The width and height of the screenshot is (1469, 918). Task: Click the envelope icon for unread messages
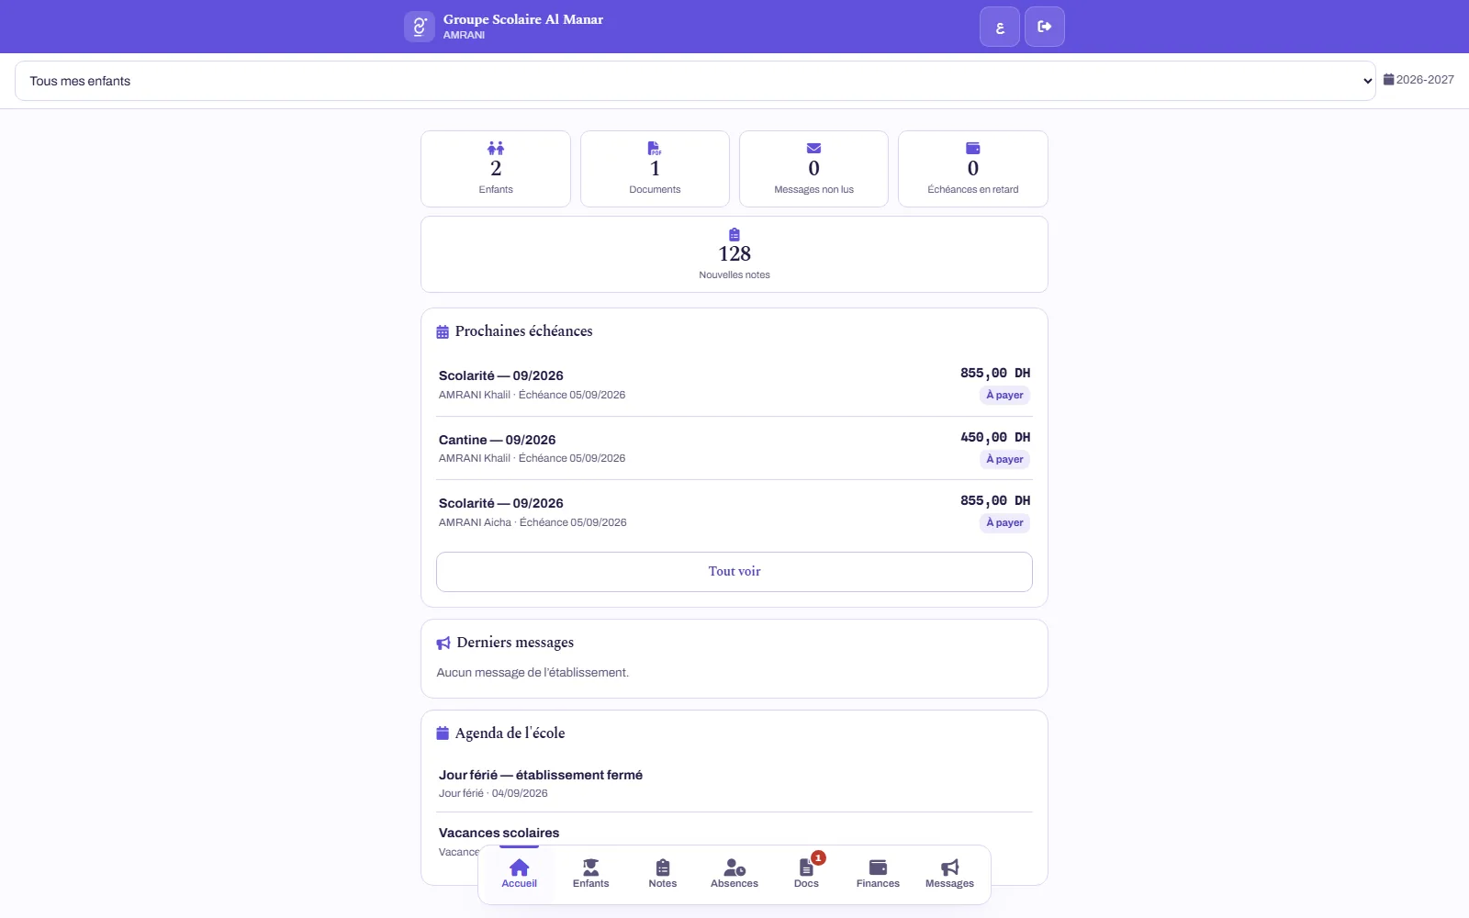(x=813, y=148)
